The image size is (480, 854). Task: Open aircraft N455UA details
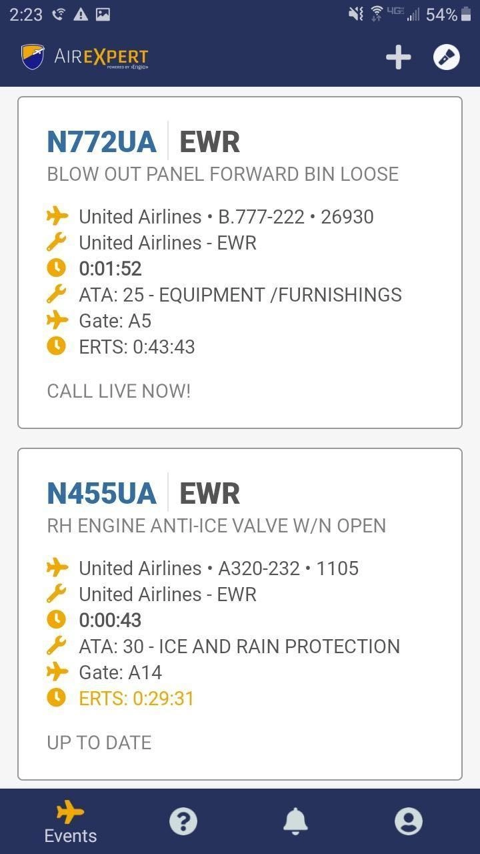(x=101, y=493)
